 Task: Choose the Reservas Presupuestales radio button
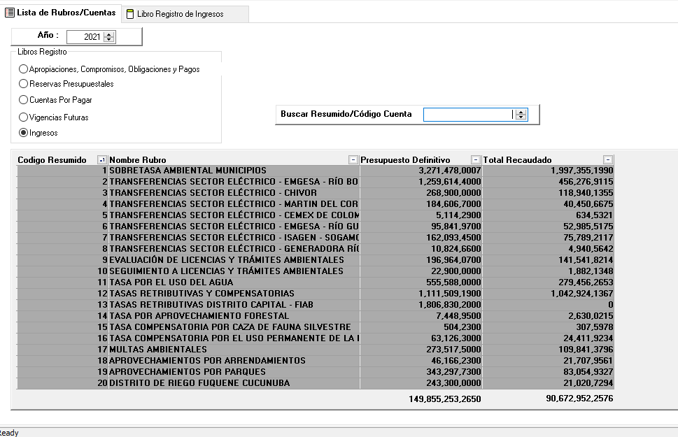[x=24, y=84]
